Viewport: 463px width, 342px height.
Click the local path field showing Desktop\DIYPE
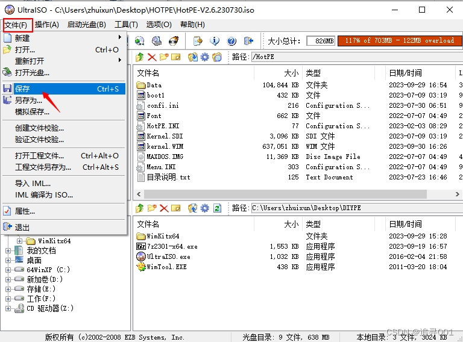coord(357,208)
